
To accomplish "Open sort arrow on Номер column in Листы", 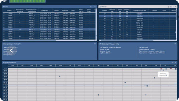I will click(x=13, y=10).
